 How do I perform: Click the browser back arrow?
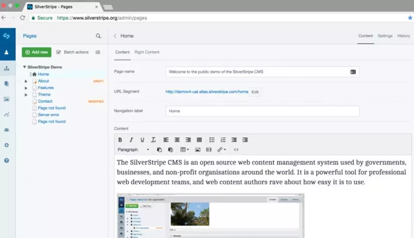4,18
